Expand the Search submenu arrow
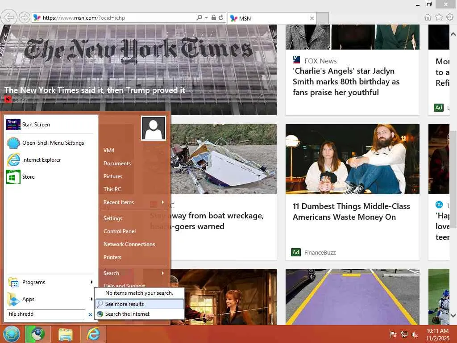 [162, 273]
